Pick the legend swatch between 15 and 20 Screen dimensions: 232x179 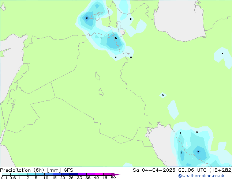pyautogui.click(x=57, y=174)
